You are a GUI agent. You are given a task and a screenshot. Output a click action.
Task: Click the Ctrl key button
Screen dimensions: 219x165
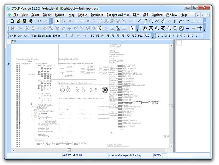click(20, 36)
